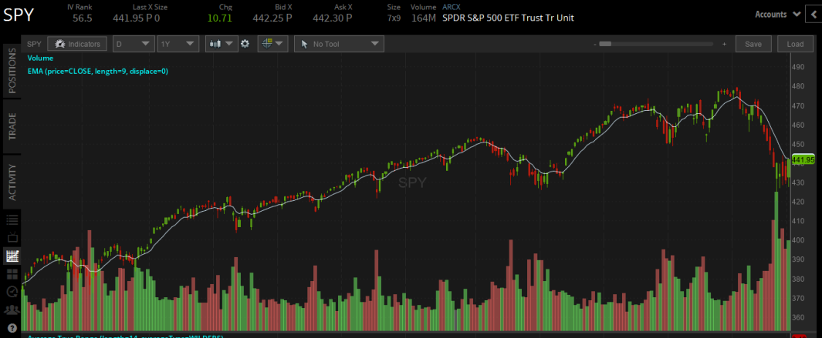The height and width of the screenshot is (338, 822).
Task: Click the zoom out minus sign
Action: (594, 44)
